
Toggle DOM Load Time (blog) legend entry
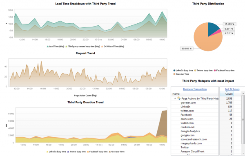[113, 47]
